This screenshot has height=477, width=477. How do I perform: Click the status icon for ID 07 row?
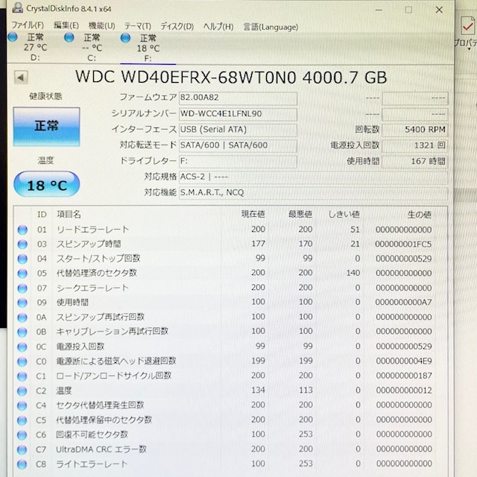point(22,288)
